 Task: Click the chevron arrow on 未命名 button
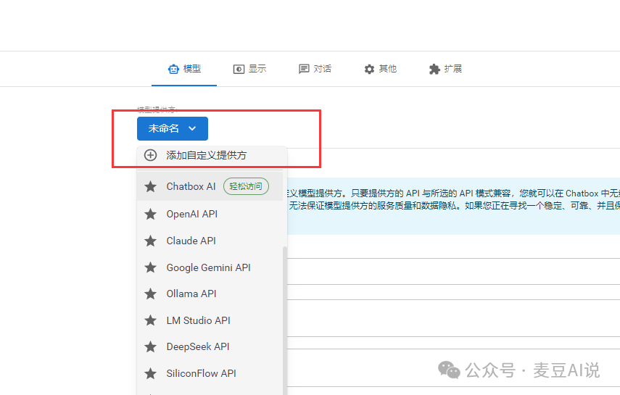[192, 128]
